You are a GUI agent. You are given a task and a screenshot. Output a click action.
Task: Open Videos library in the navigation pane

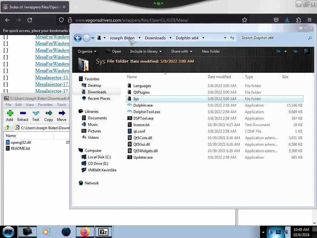(x=93, y=137)
